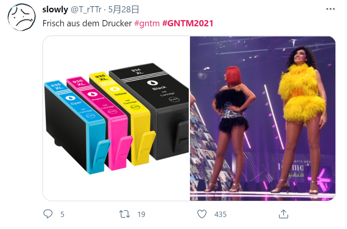Screen dimensions: 347x229
Task: Click the tweet text Frisch aus dem Drucker
Action: point(87,23)
